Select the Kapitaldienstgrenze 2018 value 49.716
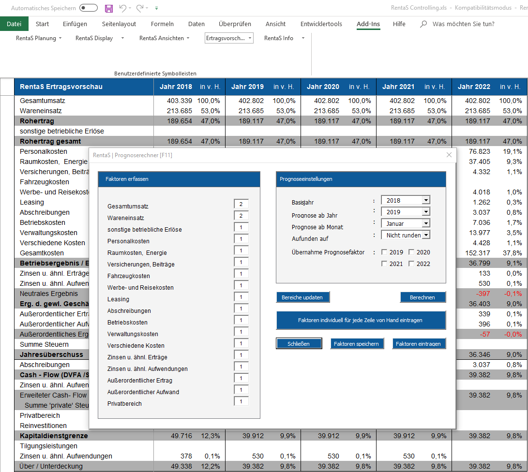Image resolution: width=528 pixels, height=472 pixels. click(181, 436)
